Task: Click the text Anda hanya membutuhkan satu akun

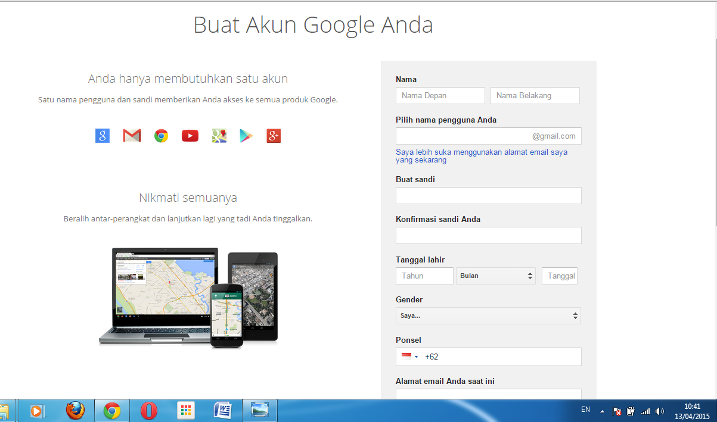Action: tap(188, 79)
